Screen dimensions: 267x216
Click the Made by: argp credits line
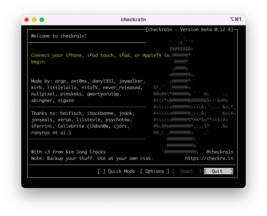point(88,81)
